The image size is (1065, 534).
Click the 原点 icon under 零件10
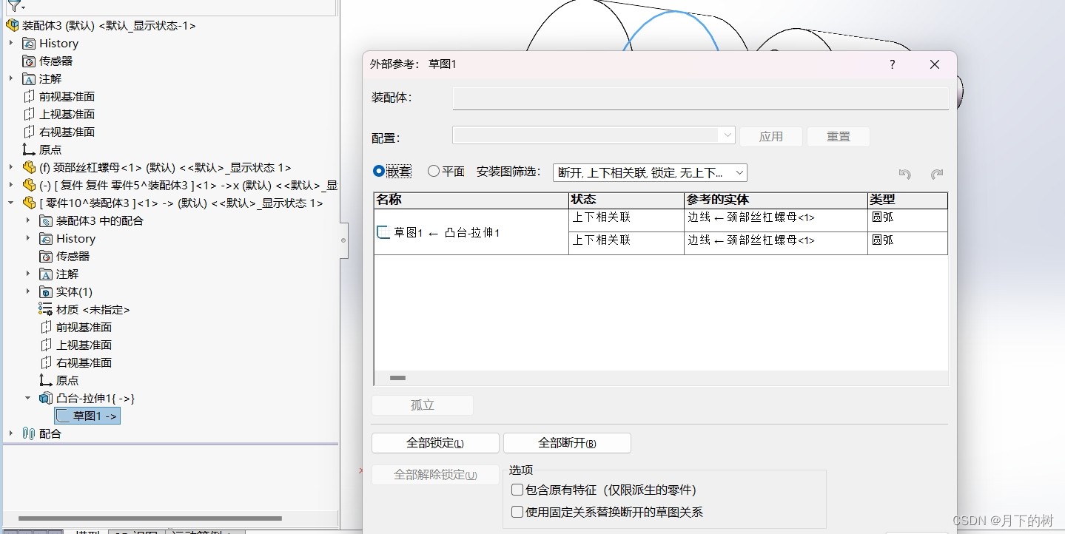point(46,380)
